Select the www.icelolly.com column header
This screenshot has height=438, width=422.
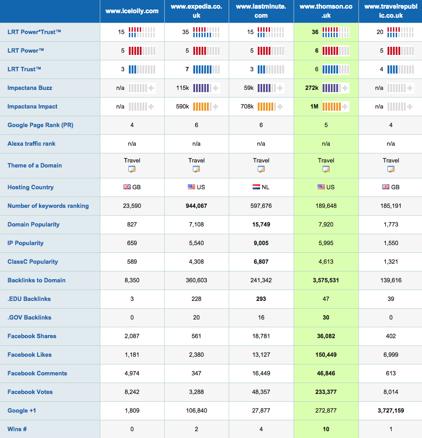(132, 11)
